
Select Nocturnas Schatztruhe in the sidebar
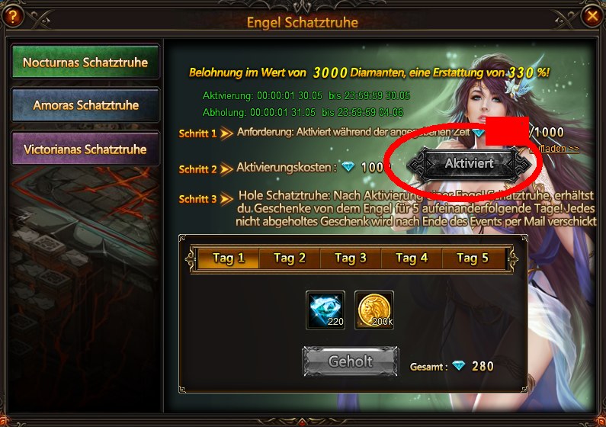pos(85,62)
